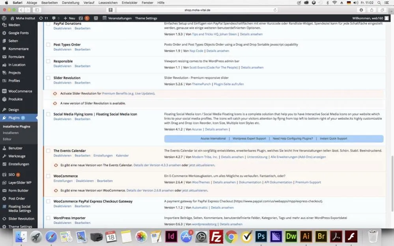Toggle the Safari sidebar button

click(x=37, y=10)
